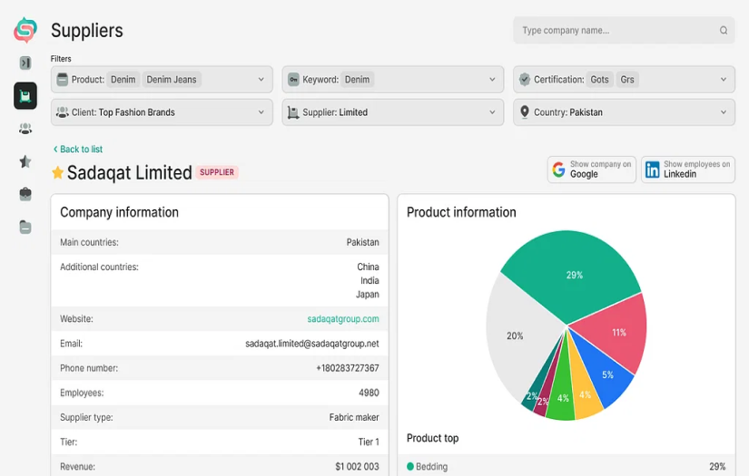Expand the Keyword filter dropdown
The width and height of the screenshot is (749, 476).
[x=493, y=80]
